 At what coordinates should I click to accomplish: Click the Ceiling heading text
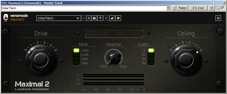coord(186,33)
